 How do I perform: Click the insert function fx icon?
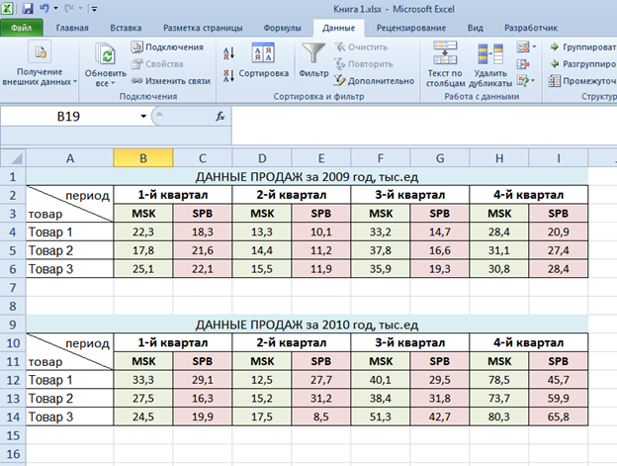pyautogui.click(x=220, y=116)
